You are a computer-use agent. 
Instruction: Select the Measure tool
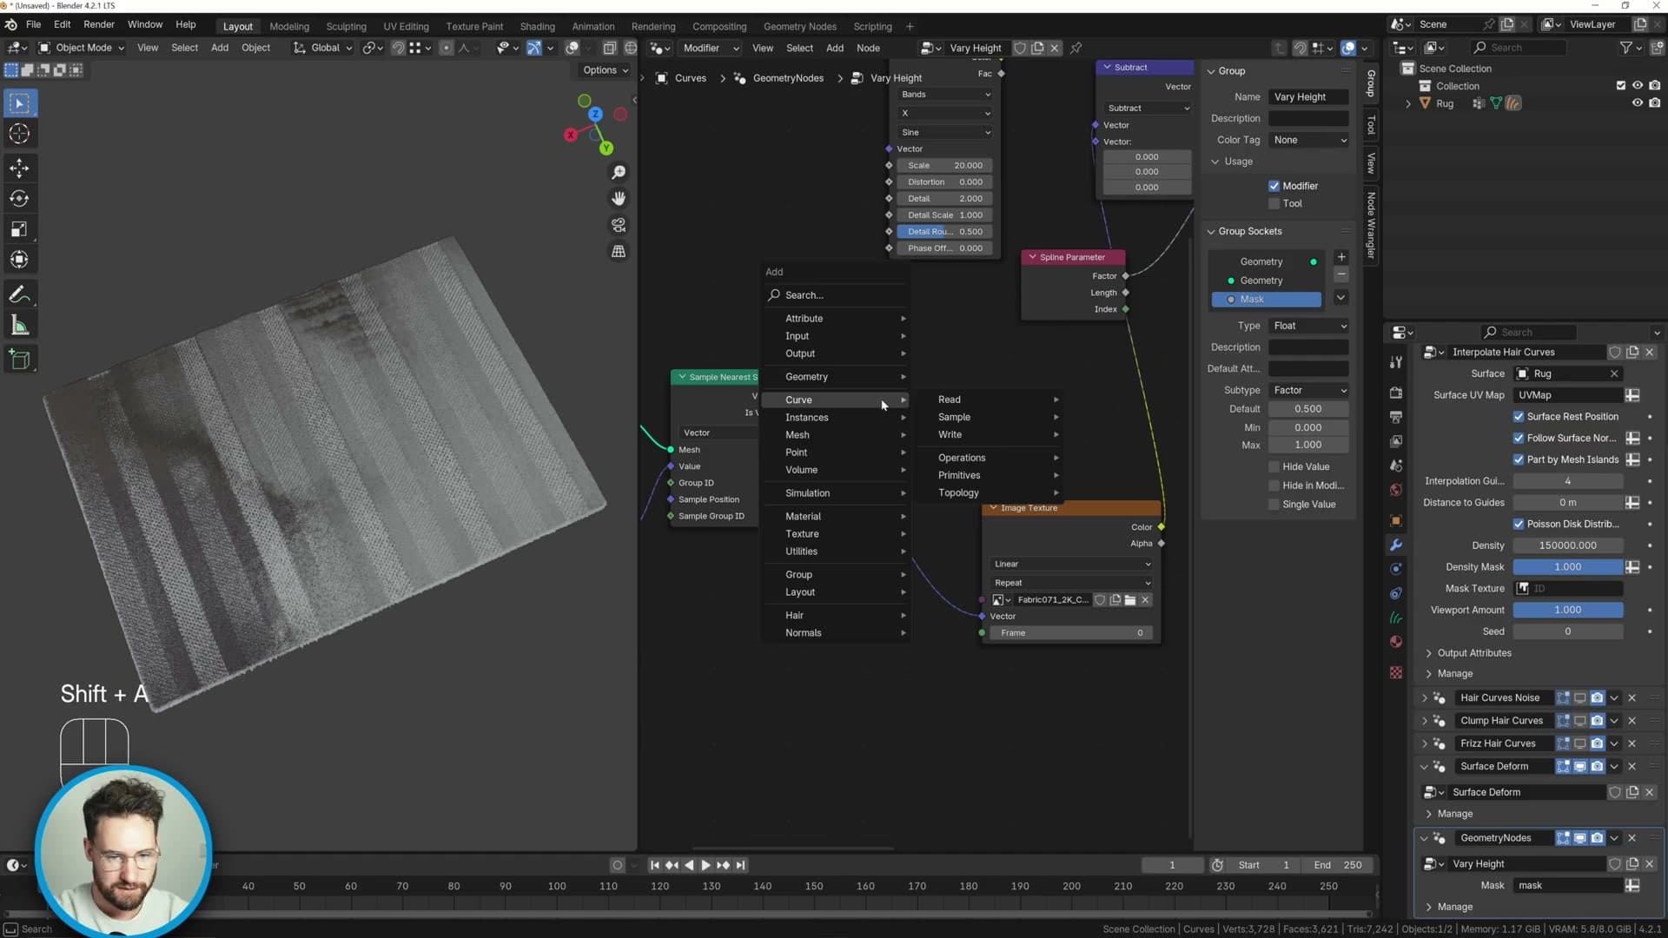click(19, 326)
